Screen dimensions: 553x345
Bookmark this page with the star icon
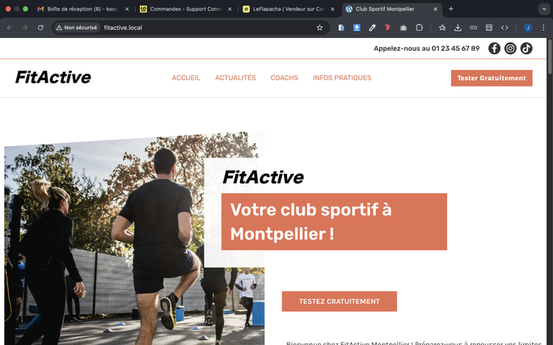tap(319, 27)
